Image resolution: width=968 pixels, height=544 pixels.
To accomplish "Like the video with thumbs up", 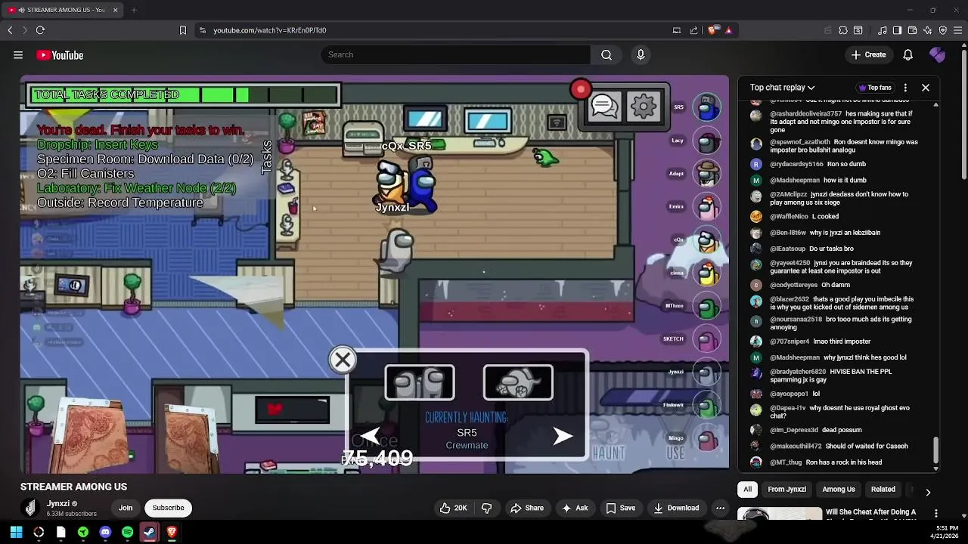I will tap(453, 508).
